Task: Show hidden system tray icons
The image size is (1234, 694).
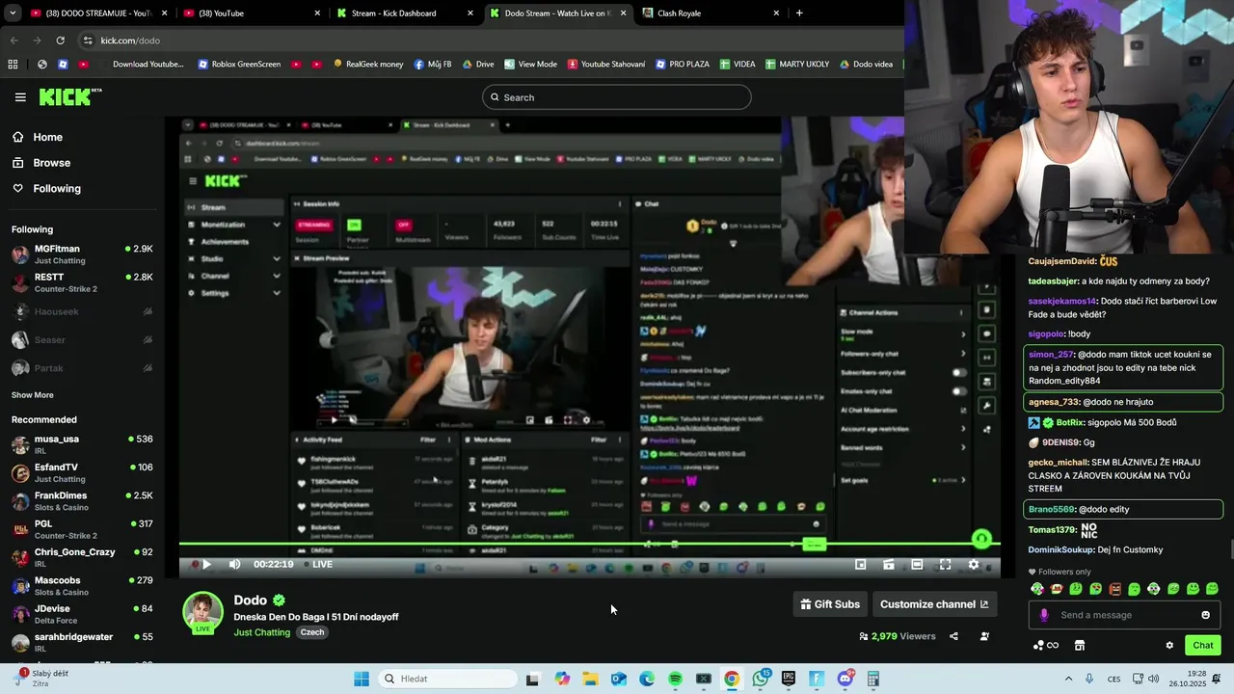Action: pyautogui.click(x=1068, y=679)
